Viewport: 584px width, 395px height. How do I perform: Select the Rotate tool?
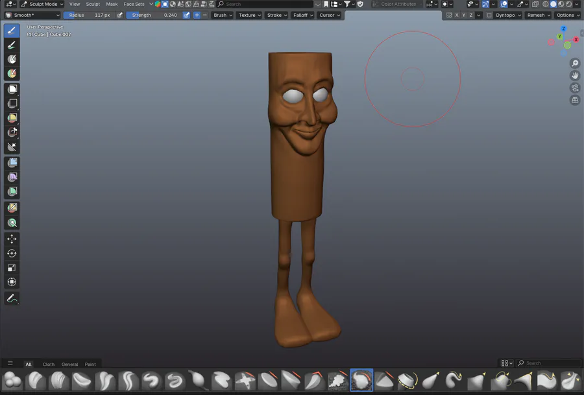point(12,253)
